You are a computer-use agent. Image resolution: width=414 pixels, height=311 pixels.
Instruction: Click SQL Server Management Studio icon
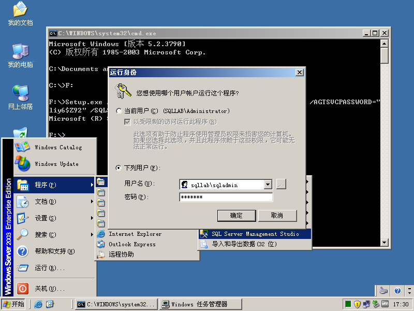[204, 234]
